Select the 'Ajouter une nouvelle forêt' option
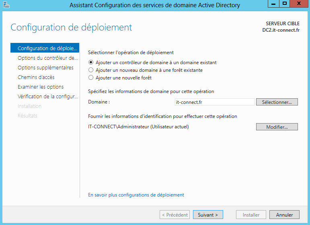Image resolution: width=310 pixels, height=225 pixels. [91, 78]
